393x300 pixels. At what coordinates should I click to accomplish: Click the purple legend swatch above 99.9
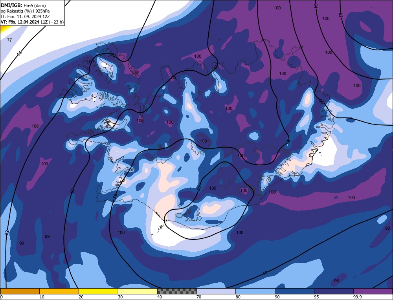click(373, 291)
